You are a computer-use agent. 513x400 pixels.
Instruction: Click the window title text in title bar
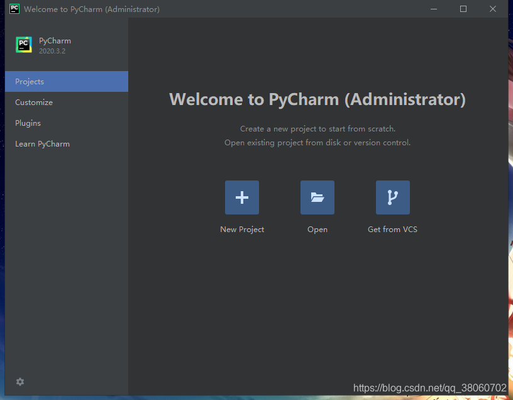92,9
